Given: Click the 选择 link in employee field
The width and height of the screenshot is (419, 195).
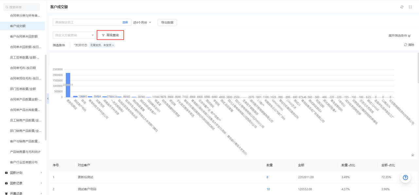Looking at the screenshot, I should [125, 22].
